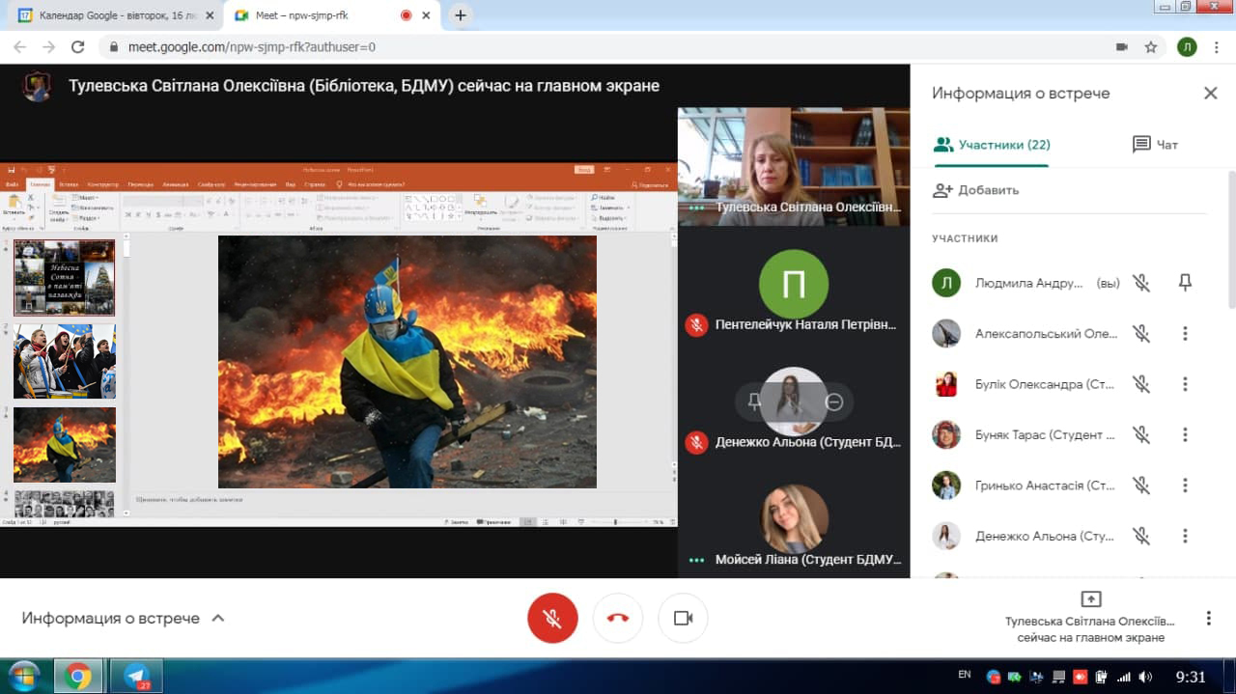Select the 'Участники (22)' tab
This screenshot has width=1236, height=694.
[992, 145]
